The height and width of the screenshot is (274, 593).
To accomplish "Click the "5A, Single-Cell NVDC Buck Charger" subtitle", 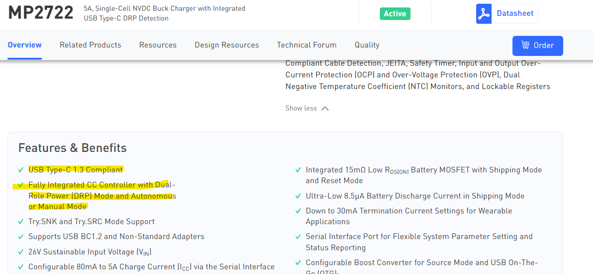I will 165,14.
